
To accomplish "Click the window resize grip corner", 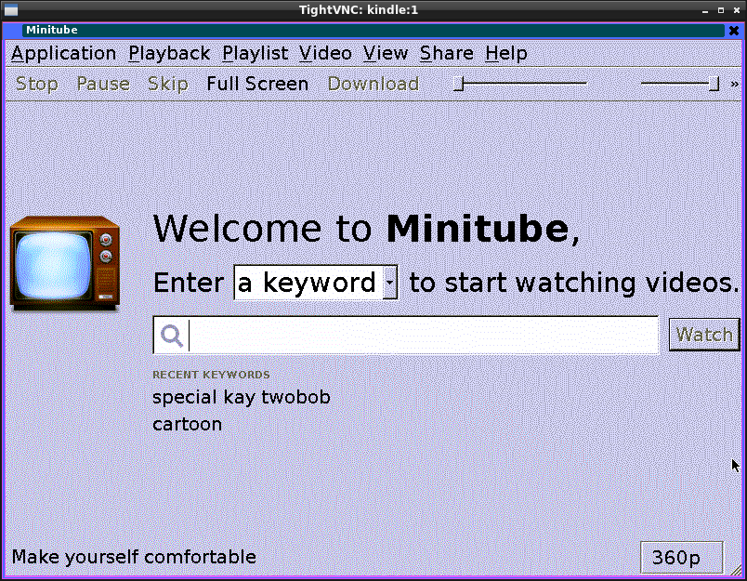I will 736,569.
